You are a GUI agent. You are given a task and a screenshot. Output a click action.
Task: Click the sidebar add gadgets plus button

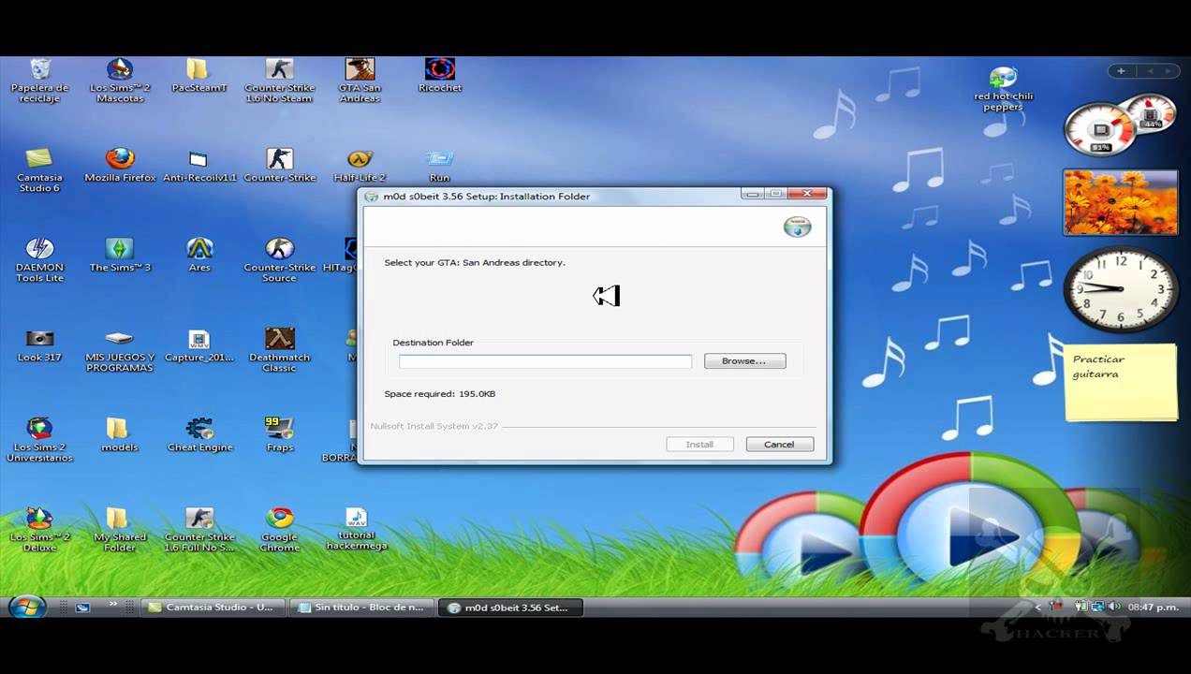click(x=1121, y=71)
